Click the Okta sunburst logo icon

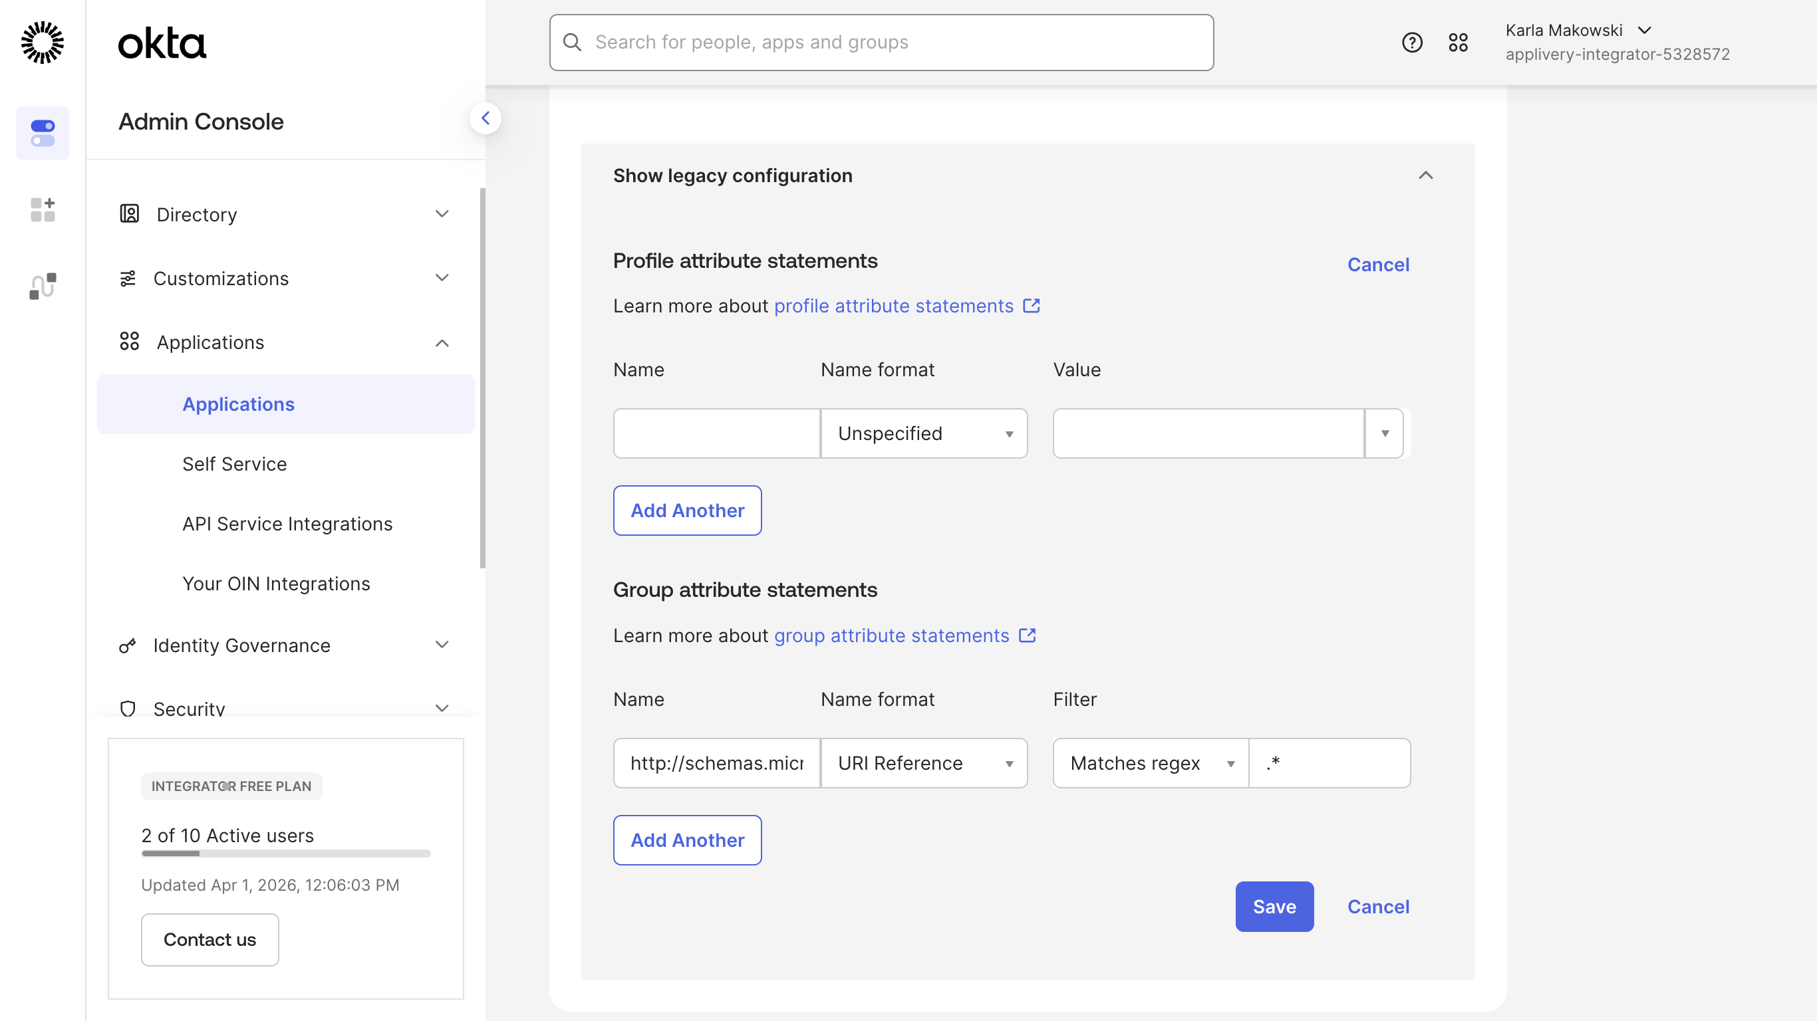pyautogui.click(x=43, y=43)
